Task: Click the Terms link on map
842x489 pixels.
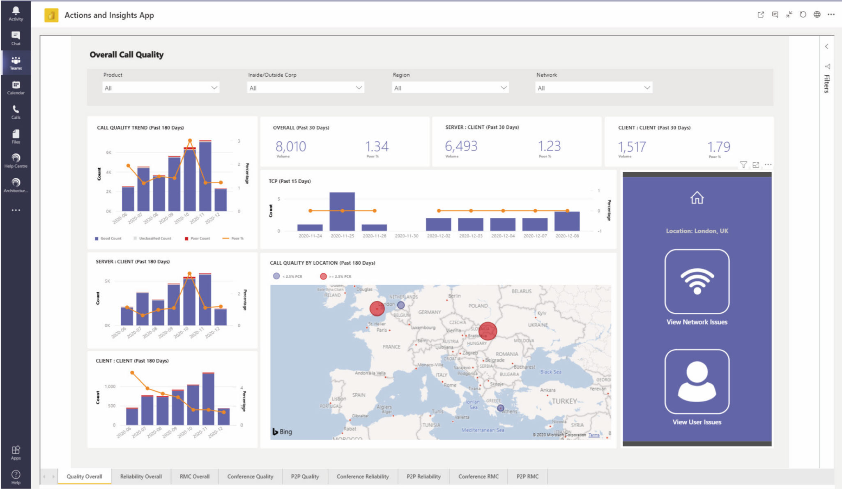Action: [594, 435]
